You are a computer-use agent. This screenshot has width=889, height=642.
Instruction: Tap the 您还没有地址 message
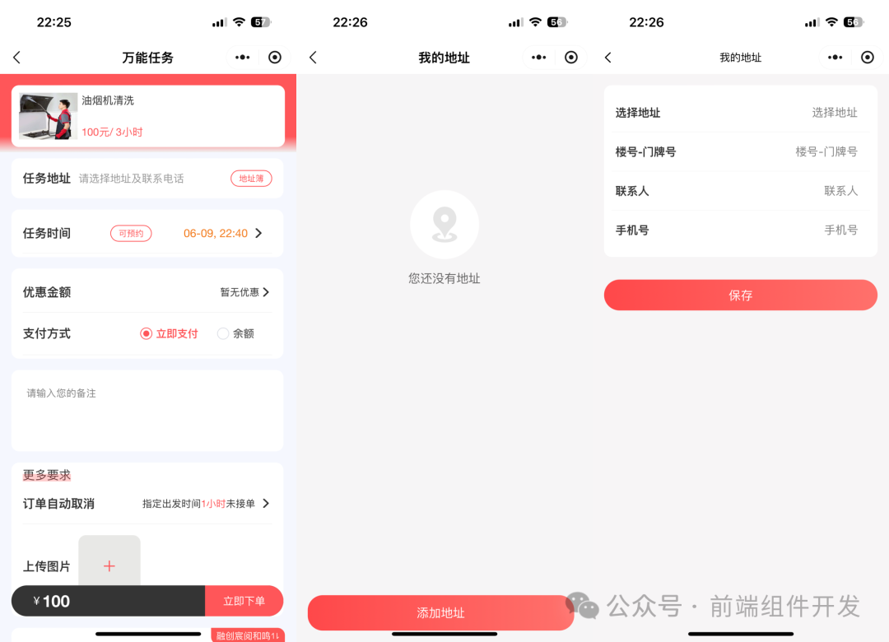coord(444,278)
